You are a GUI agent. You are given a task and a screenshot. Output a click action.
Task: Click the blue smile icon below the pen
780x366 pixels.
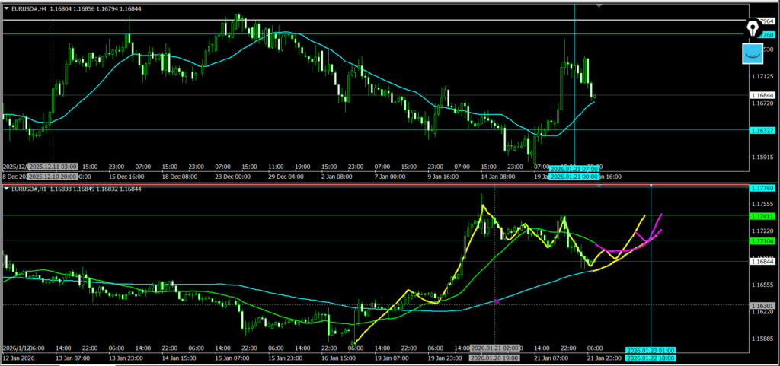(753, 54)
